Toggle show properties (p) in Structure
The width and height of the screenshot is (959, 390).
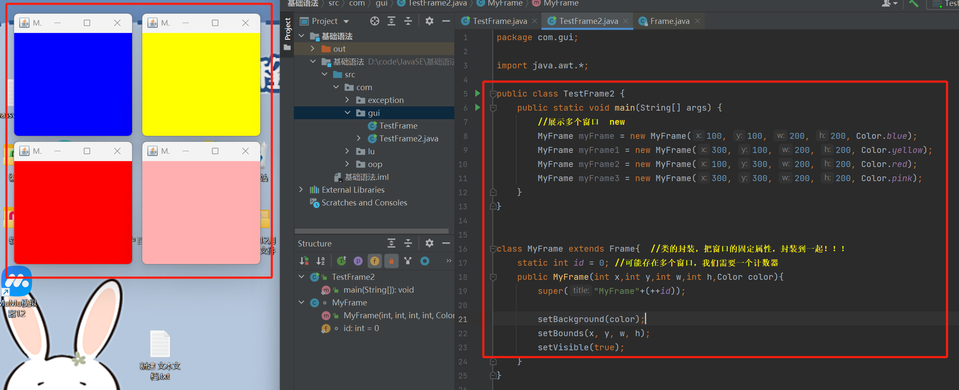click(358, 261)
